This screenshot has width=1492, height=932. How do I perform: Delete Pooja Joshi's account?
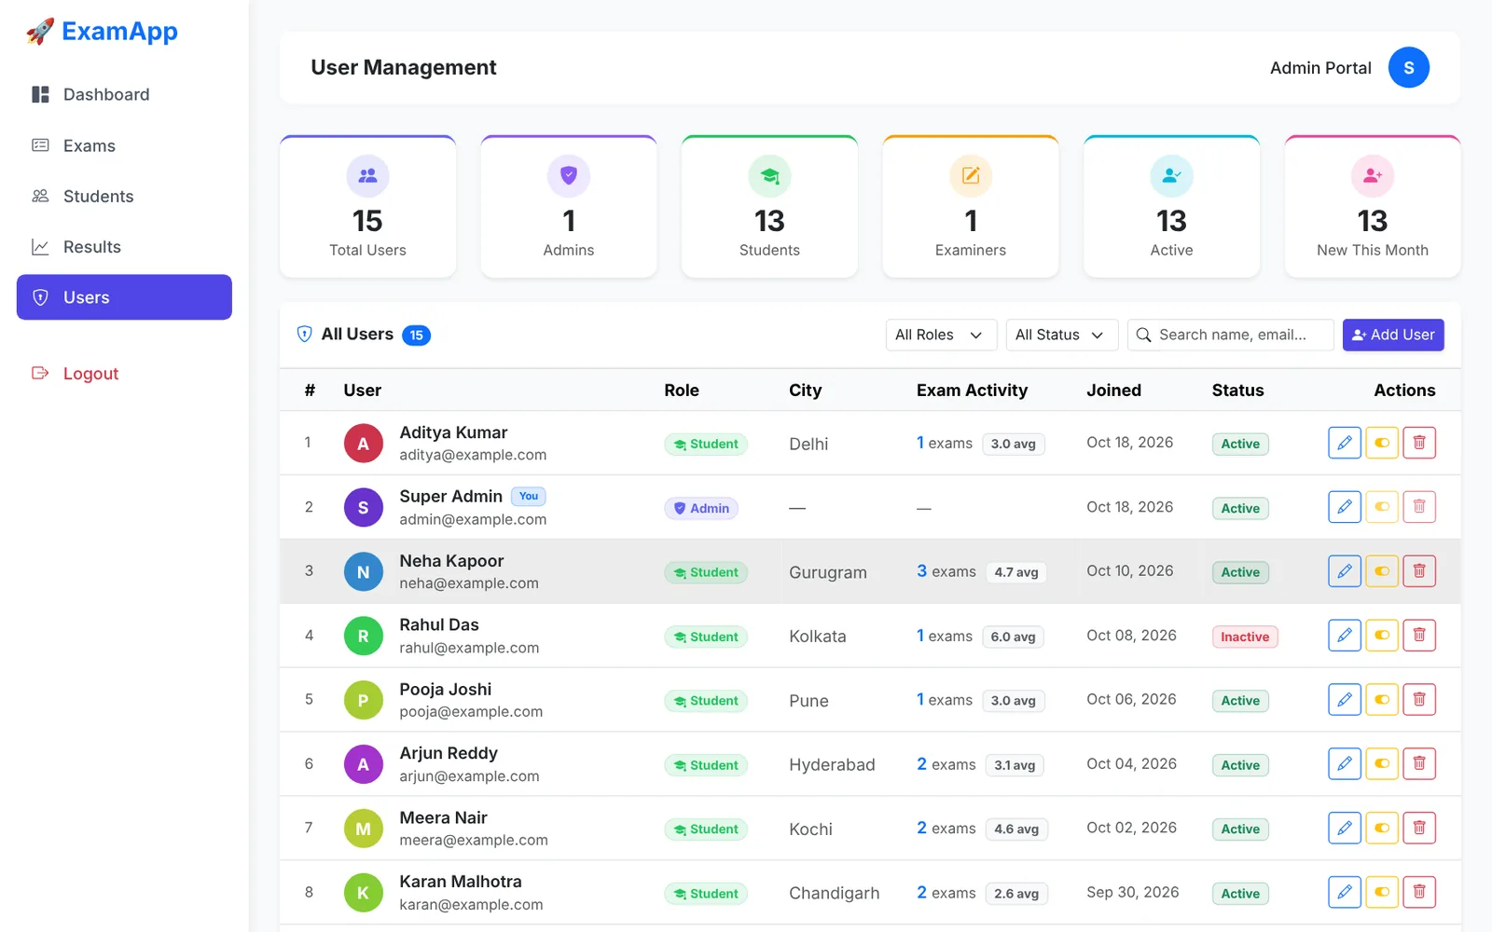coord(1419,700)
